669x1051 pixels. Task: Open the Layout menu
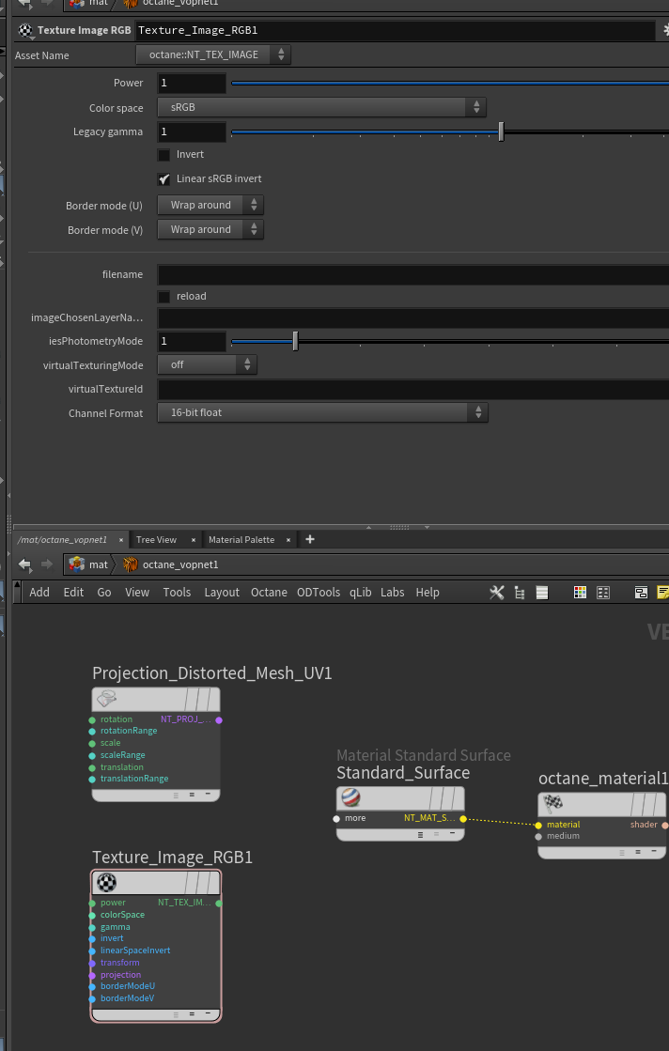click(222, 593)
